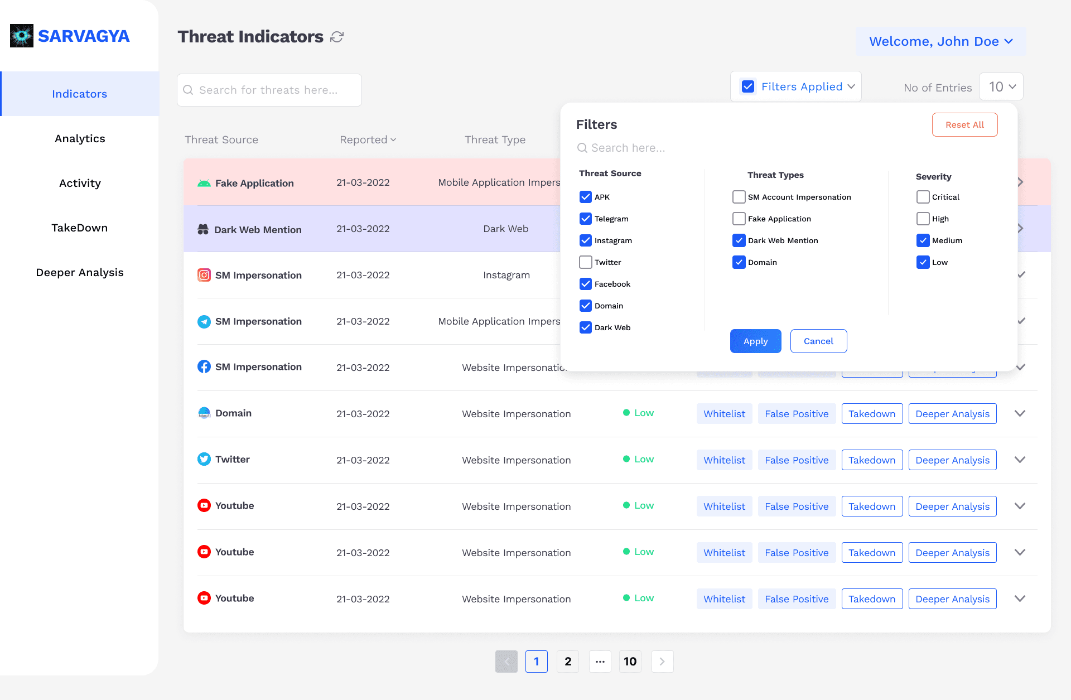Disable the Low severity filter

click(923, 262)
